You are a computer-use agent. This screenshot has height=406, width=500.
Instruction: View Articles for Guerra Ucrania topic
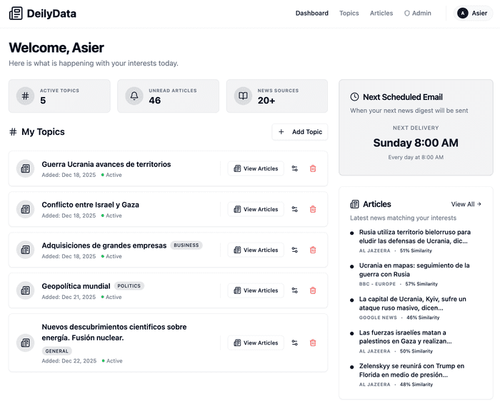256,169
